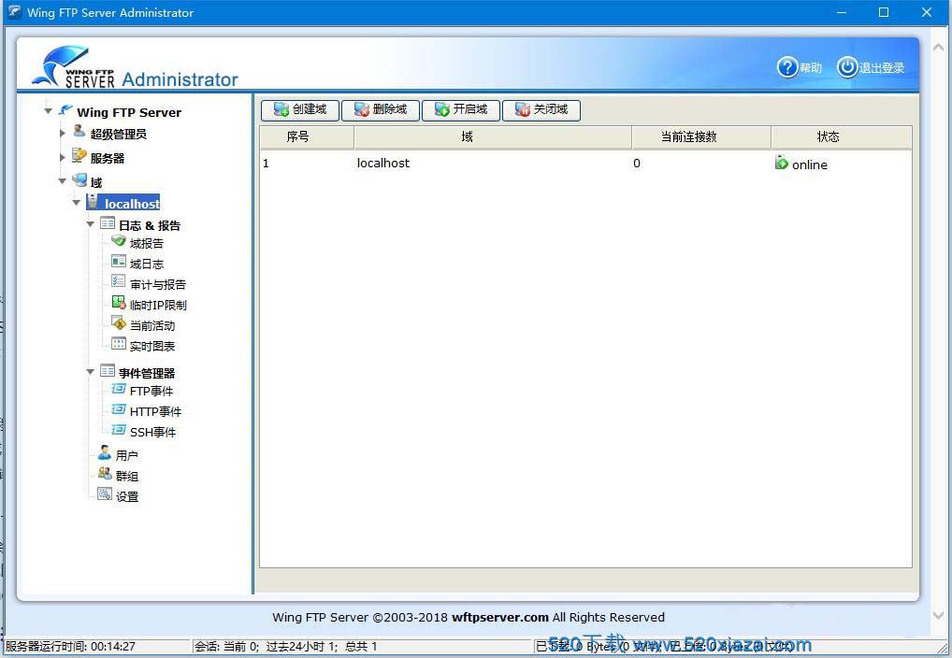Click the green online status icon
This screenshot has width=952, height=658.
pos(782,164)
